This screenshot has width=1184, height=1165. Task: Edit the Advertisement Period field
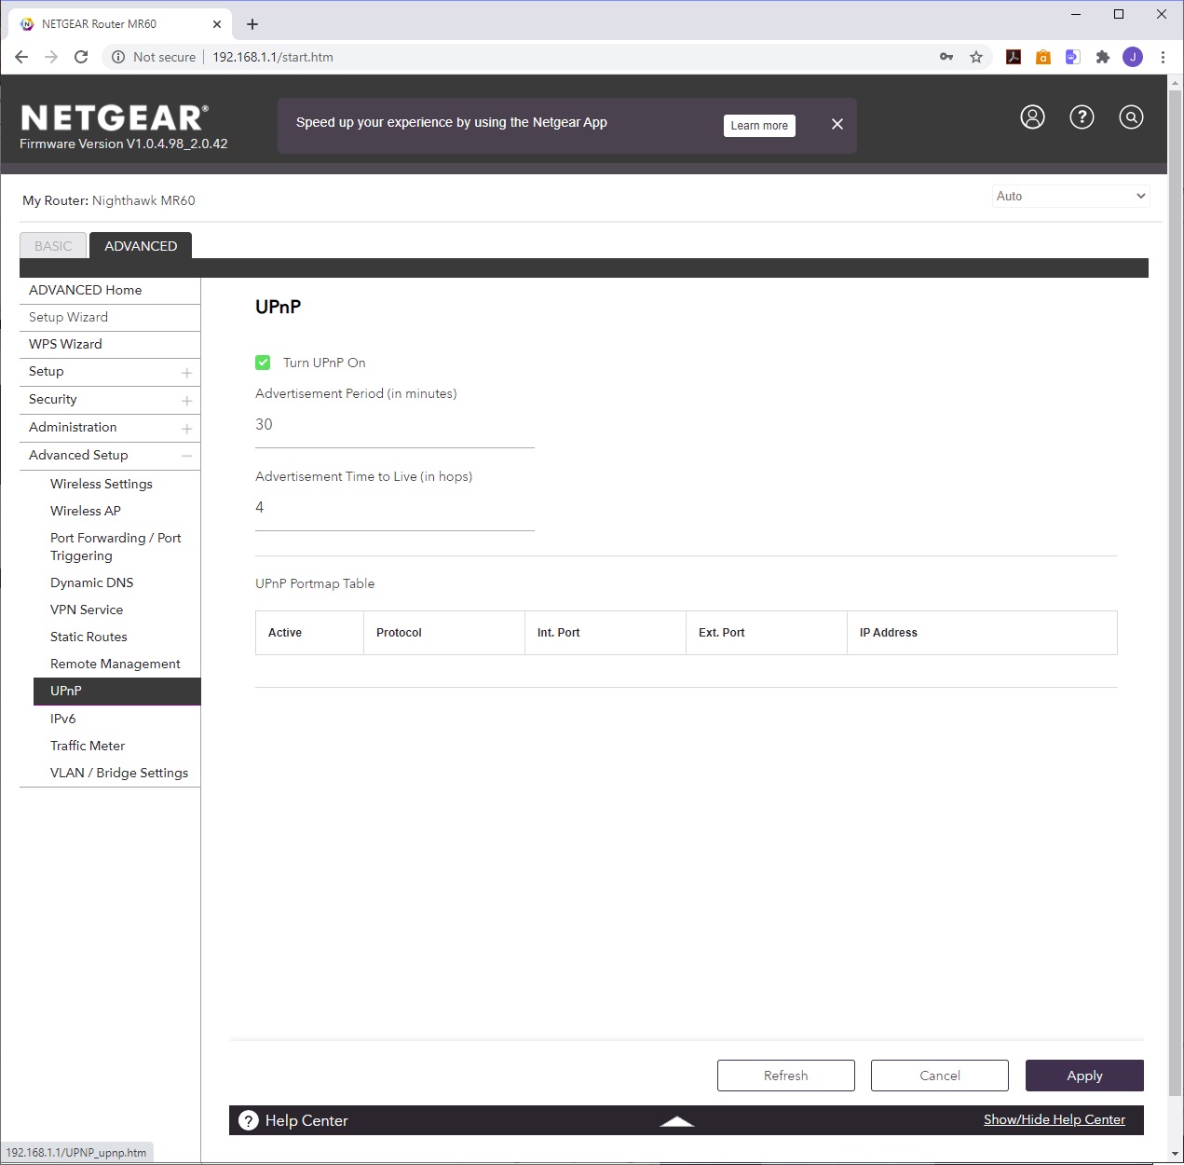coord(395,425)
